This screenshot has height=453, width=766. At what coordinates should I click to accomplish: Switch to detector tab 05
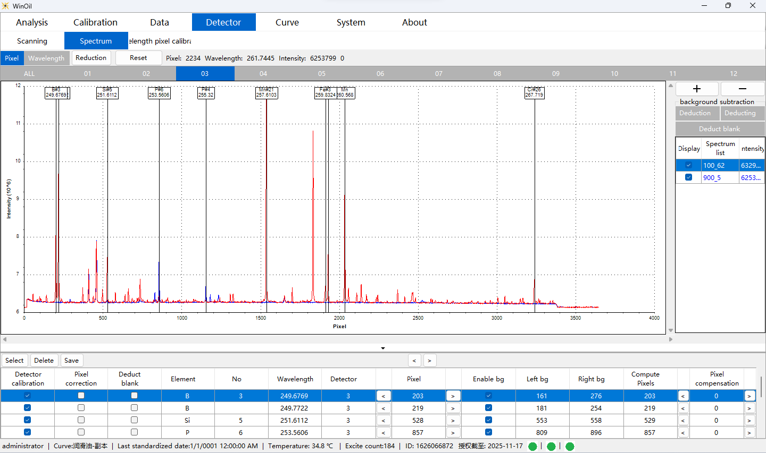pyautogui.click(x=322, y=74)
